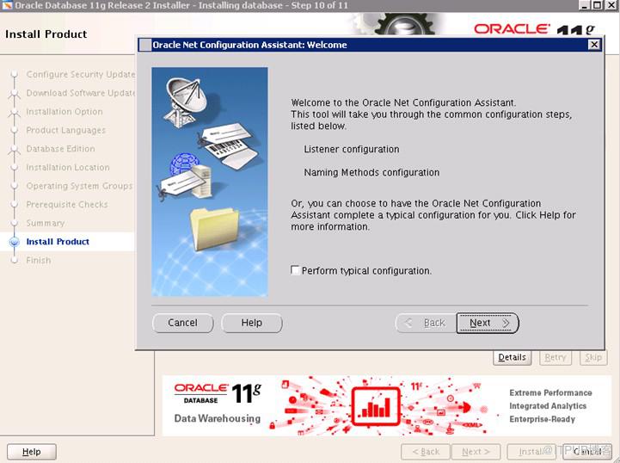620x463 pixels.
Task: Click the Oracle installer title bar icon
Action: point(7,5)
